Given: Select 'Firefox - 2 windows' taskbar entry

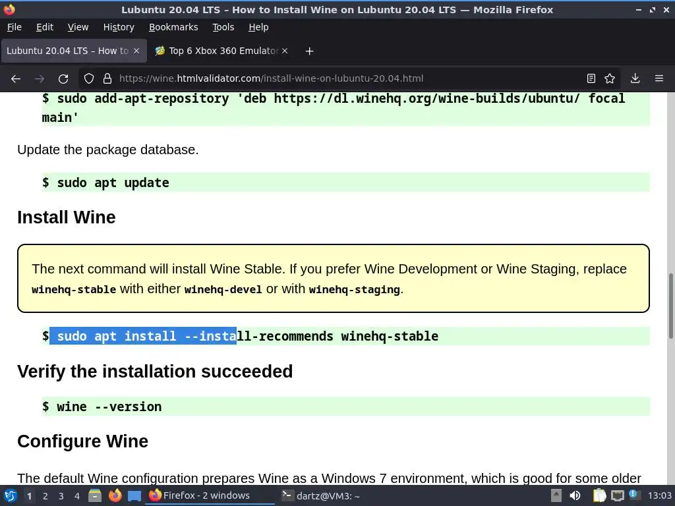Looking at the screenshot, I should click(210, 495).
